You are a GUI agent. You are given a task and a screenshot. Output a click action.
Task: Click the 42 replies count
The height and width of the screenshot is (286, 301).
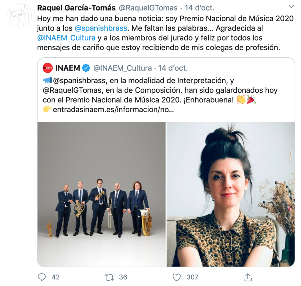(x=56, y=277)
